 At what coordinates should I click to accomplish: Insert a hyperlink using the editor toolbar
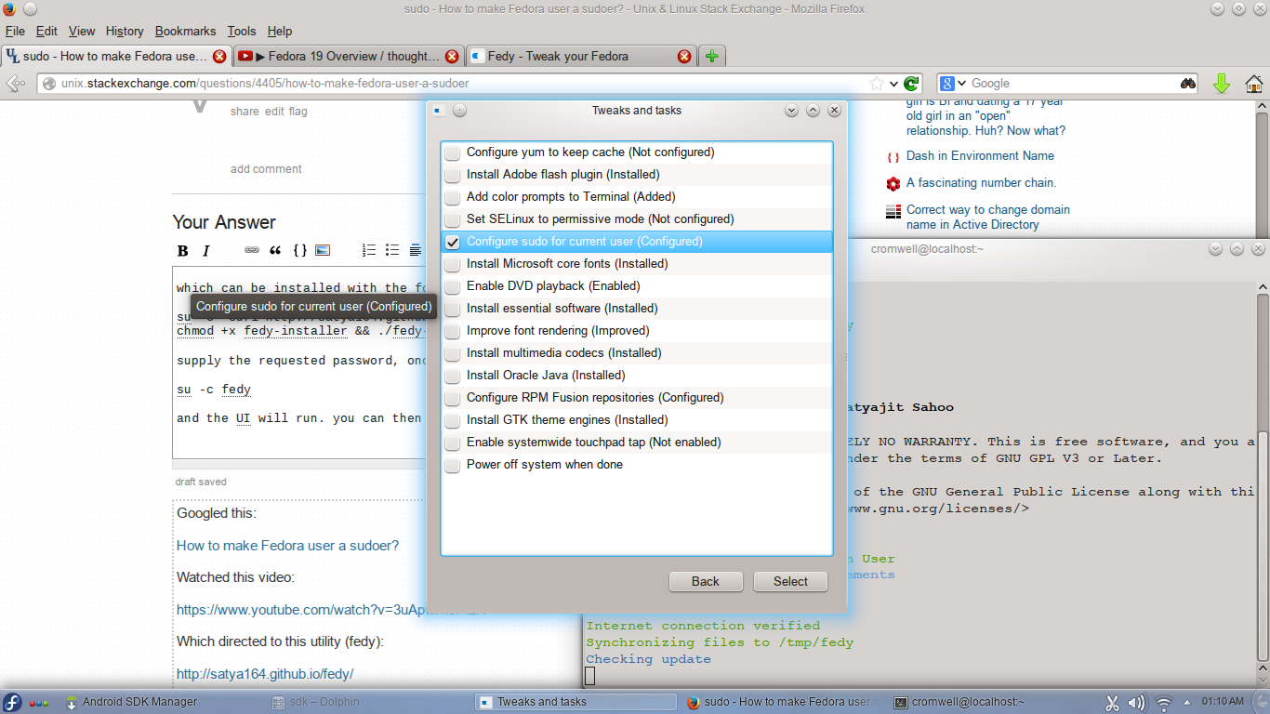pos(252,250)
